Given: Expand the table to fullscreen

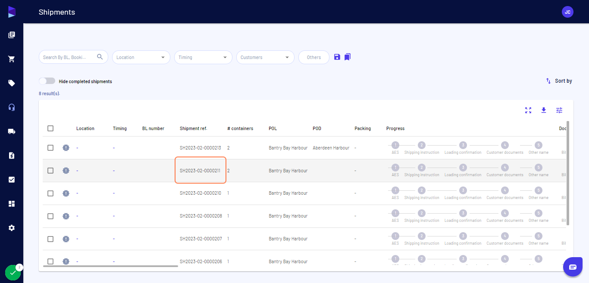Looking at the screenshot, I should pos(528,110).
